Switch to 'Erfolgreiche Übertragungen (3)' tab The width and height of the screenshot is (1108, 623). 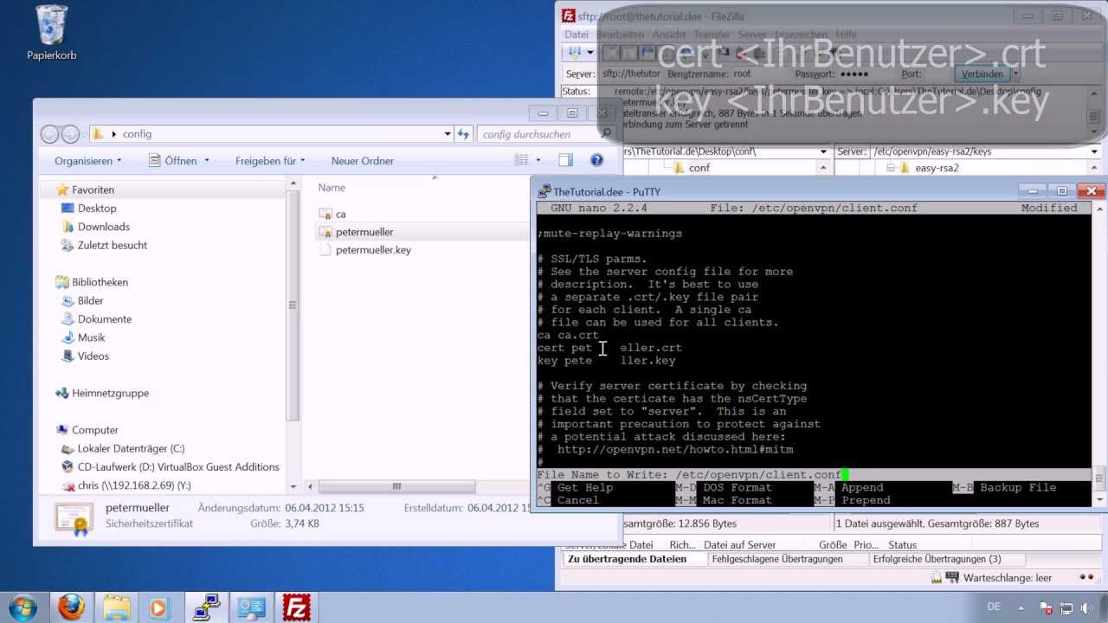(937, 559)
